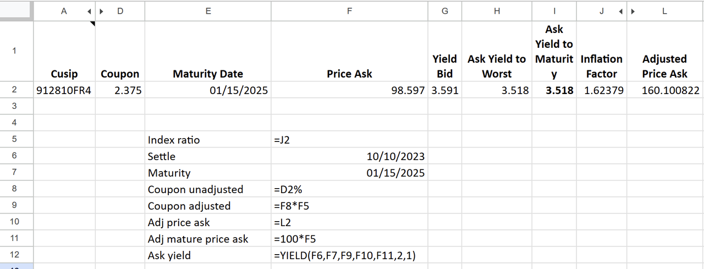The width and height of the screenshot is (704, 269).
Task: Click the =100*F5 formula cell
Action: click(x=349, y=239)
